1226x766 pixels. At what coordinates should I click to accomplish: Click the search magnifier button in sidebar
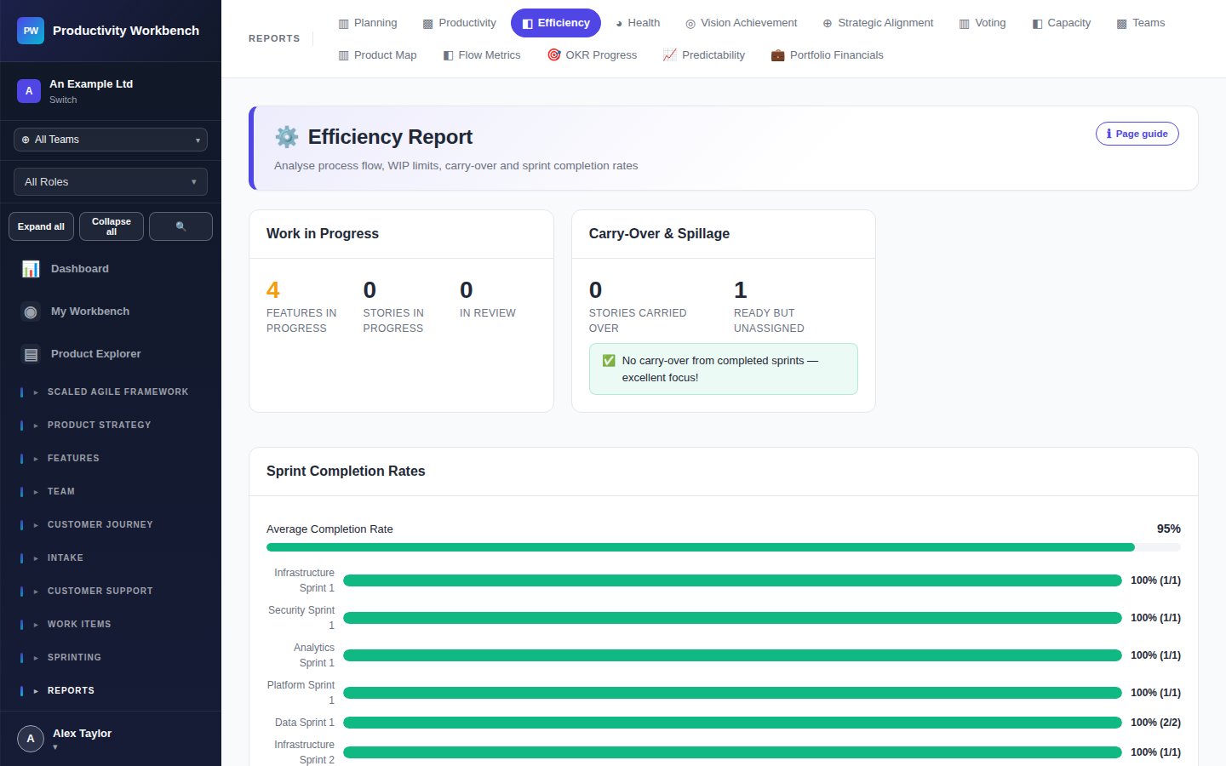(180, 226)
